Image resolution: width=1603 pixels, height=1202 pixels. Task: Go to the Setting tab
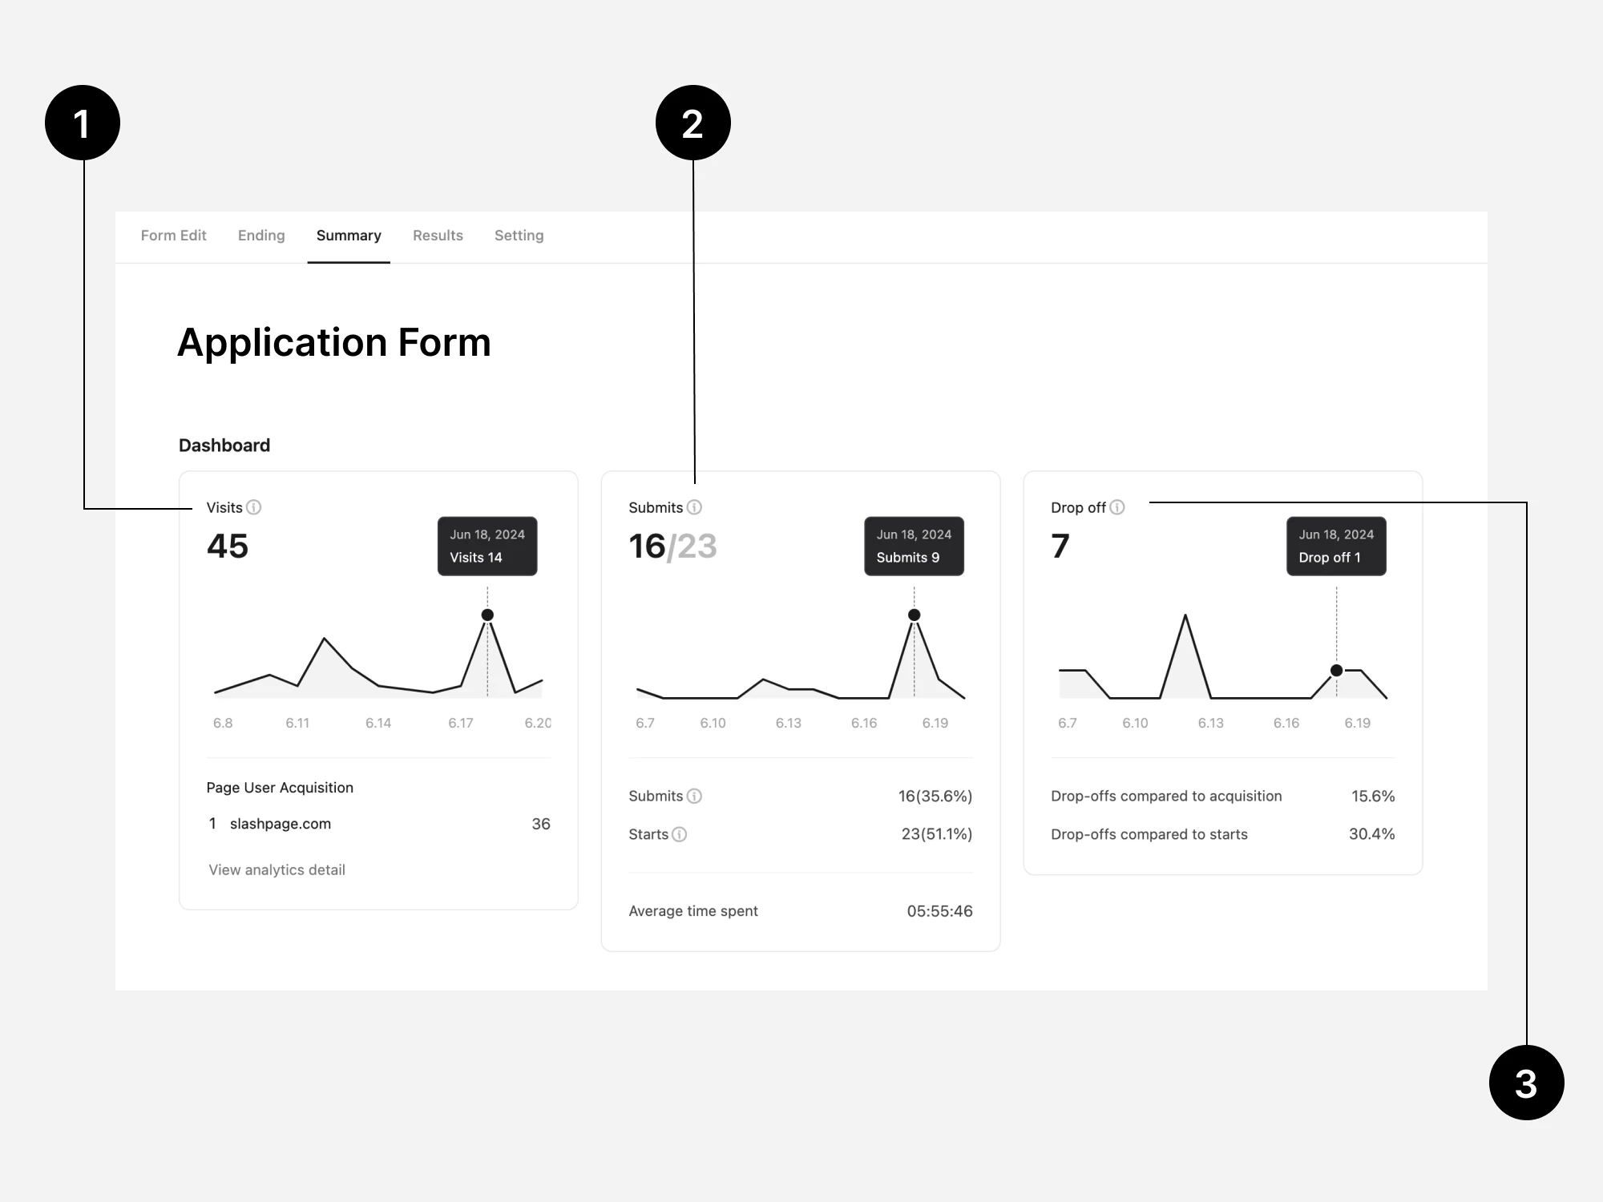519,236
